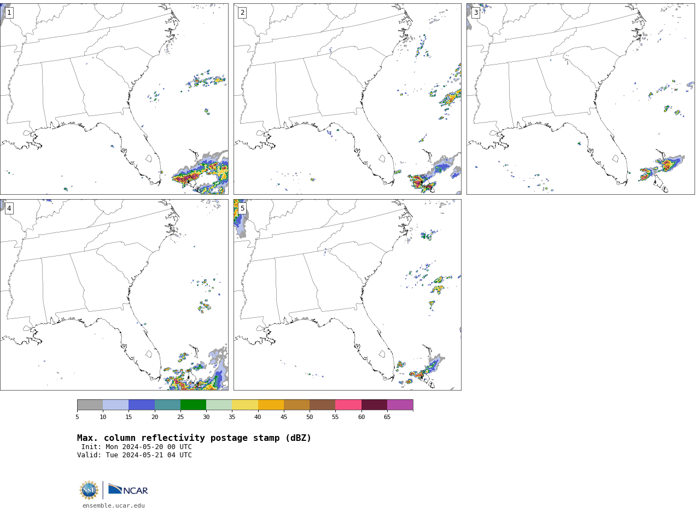The height and width of the screenshot is (512, 700).
Task: Click the brown 50-55 dBZ swatch
Action: 323,405
